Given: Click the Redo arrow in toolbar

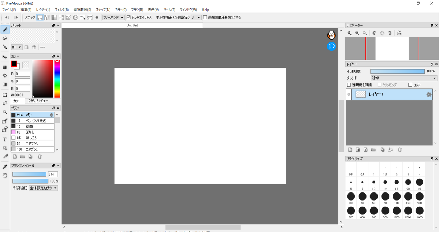Looking at the screenshot, I should [16, 17].
